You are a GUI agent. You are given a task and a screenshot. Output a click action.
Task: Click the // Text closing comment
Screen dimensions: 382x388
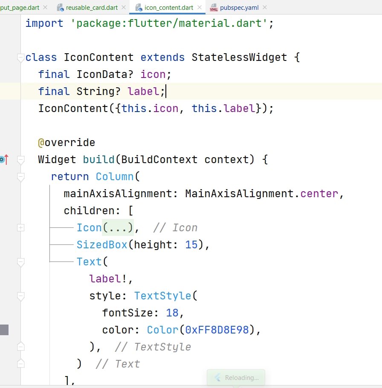point(118,364)
